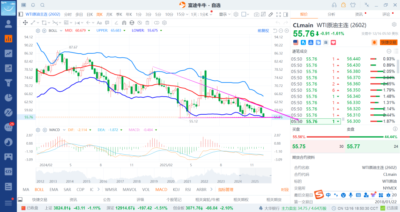Toggle the hide drawings eye icon
The image size is (400, 212).
click(x=140, y=23)
